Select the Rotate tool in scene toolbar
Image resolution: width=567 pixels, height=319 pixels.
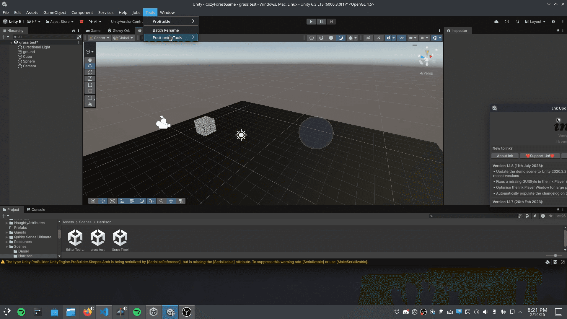click(x=90, y=72)
